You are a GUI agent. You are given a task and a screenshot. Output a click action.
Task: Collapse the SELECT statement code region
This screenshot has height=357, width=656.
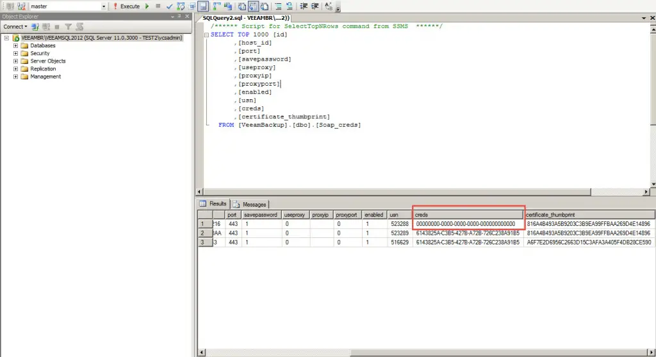click(x=206, y=35)
